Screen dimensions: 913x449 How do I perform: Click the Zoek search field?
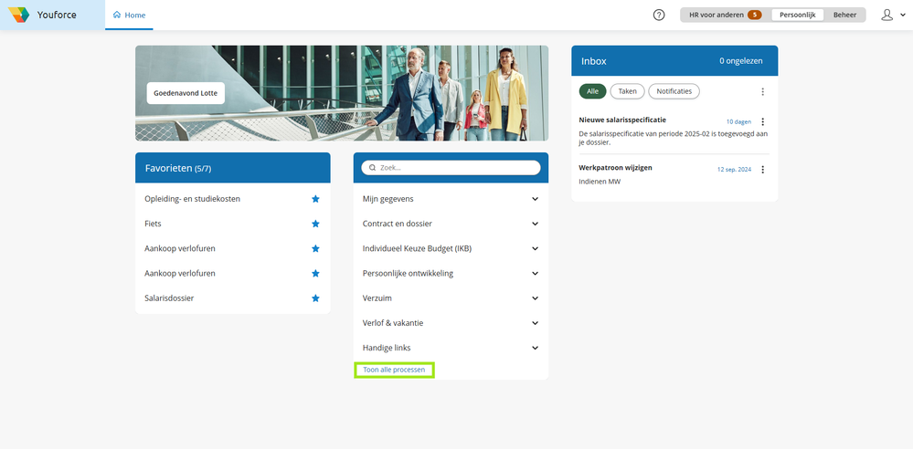[x=451, y=168]
